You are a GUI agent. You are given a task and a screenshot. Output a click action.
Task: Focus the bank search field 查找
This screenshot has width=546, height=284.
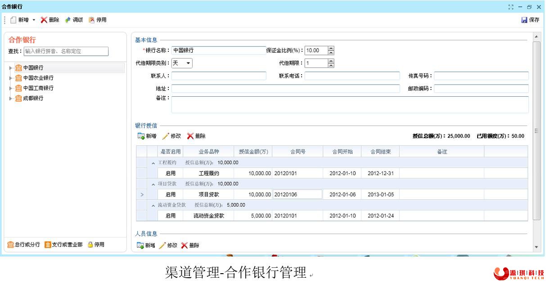pyautogui.click(x=66, y=51)
